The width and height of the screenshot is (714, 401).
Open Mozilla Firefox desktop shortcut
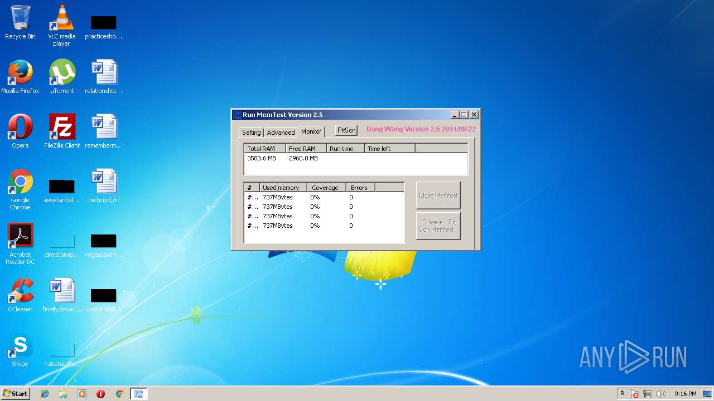[20, 77]
